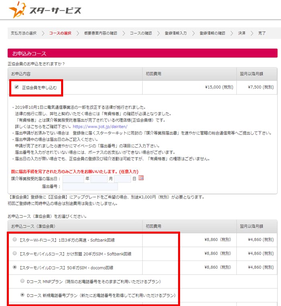Focus the 届出番号 text field
Viewport: 281px width, 306px height.
90,187
